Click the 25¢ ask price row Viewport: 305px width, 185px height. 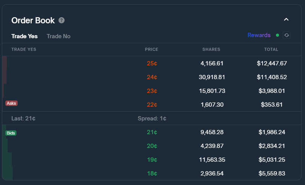coord(152,63)
